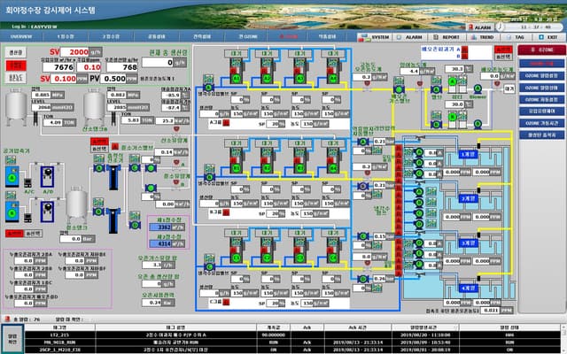Click the green A1 ozone generator indicator
This screenshot has width=567, height=354.
pyautogui.click(x=236, y=78)
